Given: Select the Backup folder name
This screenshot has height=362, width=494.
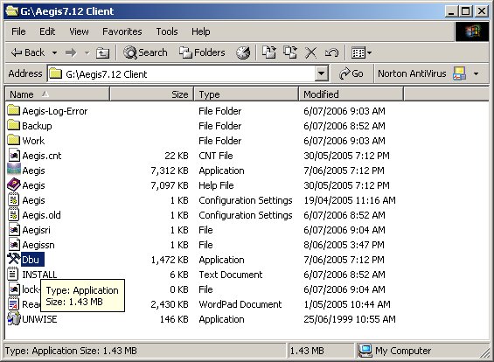Looking at the screenshot, I should tap(37, 126).
